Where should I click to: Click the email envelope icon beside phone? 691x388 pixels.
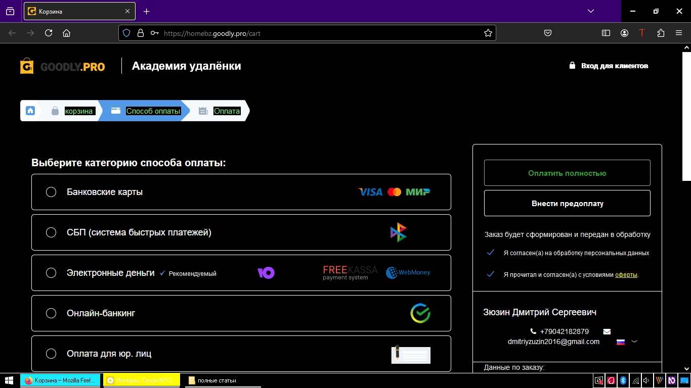pos(607,331)
